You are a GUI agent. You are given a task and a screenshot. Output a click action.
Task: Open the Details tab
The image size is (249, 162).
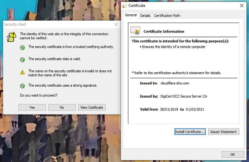click(145, 16)
